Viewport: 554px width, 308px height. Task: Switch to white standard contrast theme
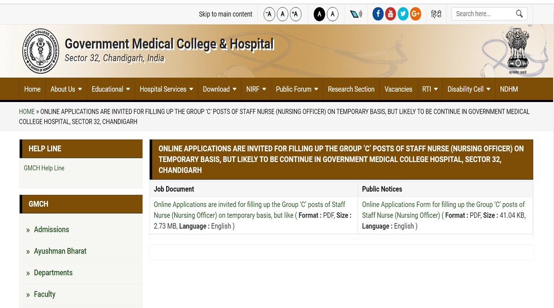pyautogui.click(x=332, y=14)
